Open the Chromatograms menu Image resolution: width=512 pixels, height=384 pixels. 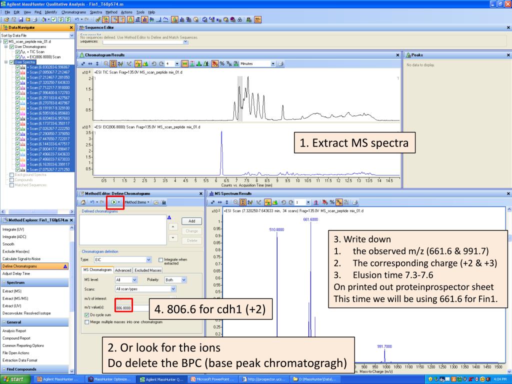tap(73, 12)
